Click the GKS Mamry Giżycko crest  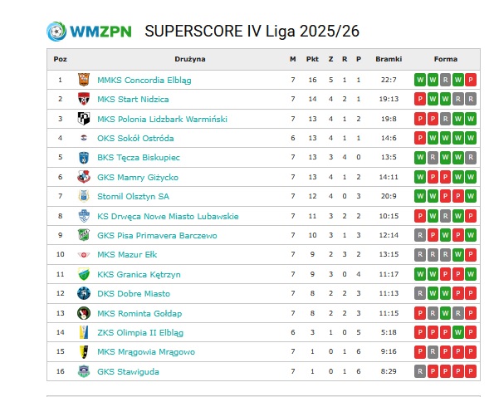coord(84,177)
